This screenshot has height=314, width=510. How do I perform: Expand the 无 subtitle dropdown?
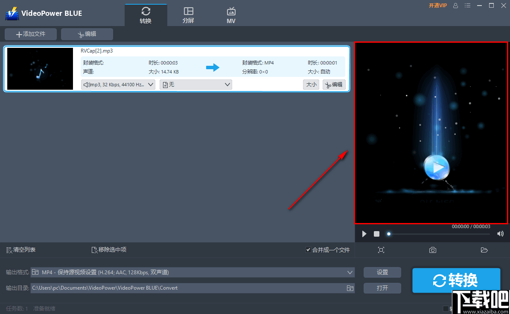(x=195, y=84)
